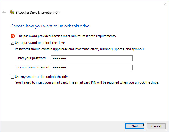The width and height of the screenshot is (169, 132).
Task: Uncheck 'Use a password to unlock the drive'
Action: click(12, 43)
